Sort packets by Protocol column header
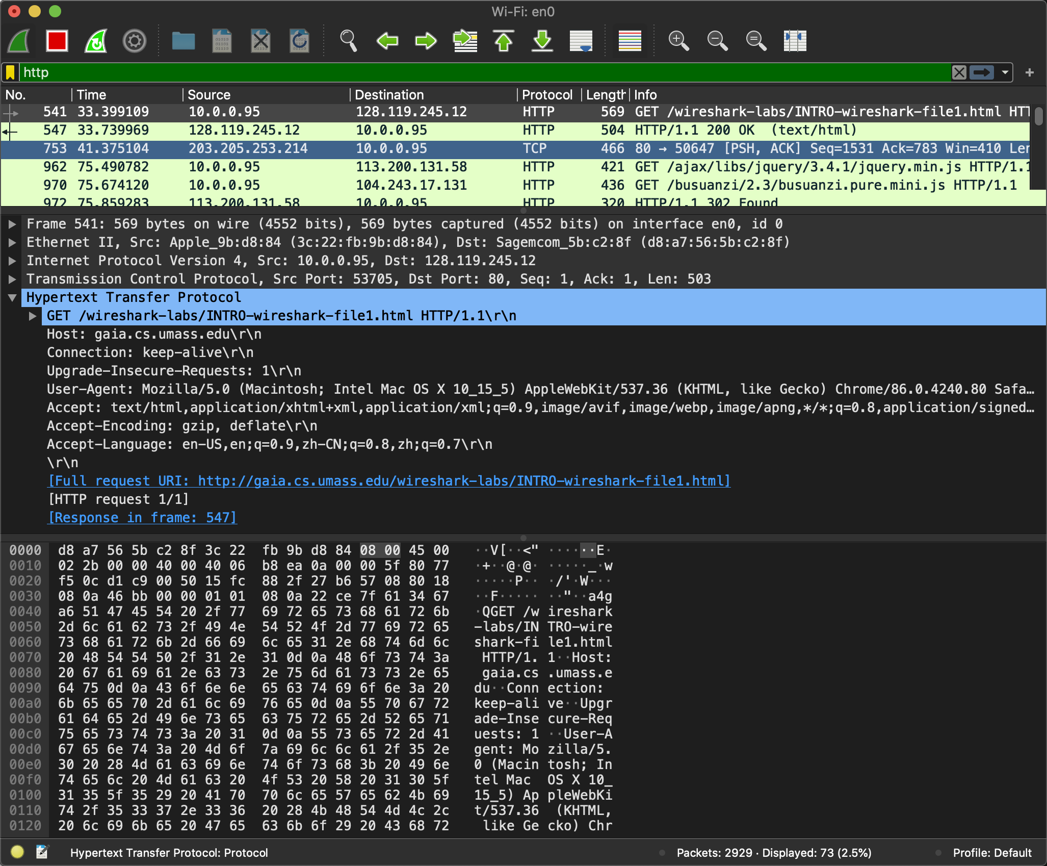This screenshot has height=866, width=1047. [546, 95]
